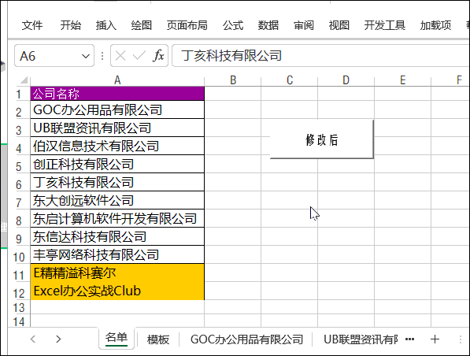Select column E header
The height and width of the screenshot is (356, 470).
tap(402, 80)
